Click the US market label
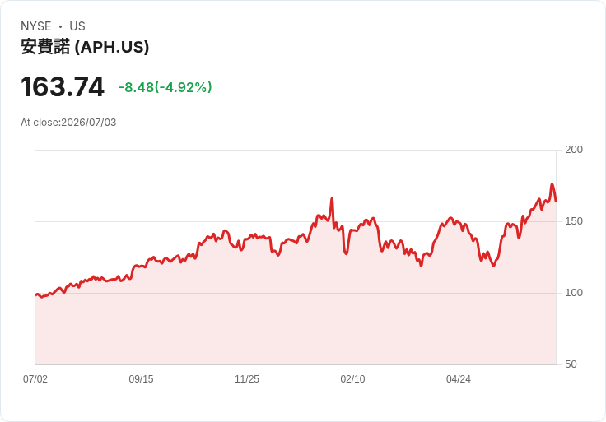 click(77, 26)
